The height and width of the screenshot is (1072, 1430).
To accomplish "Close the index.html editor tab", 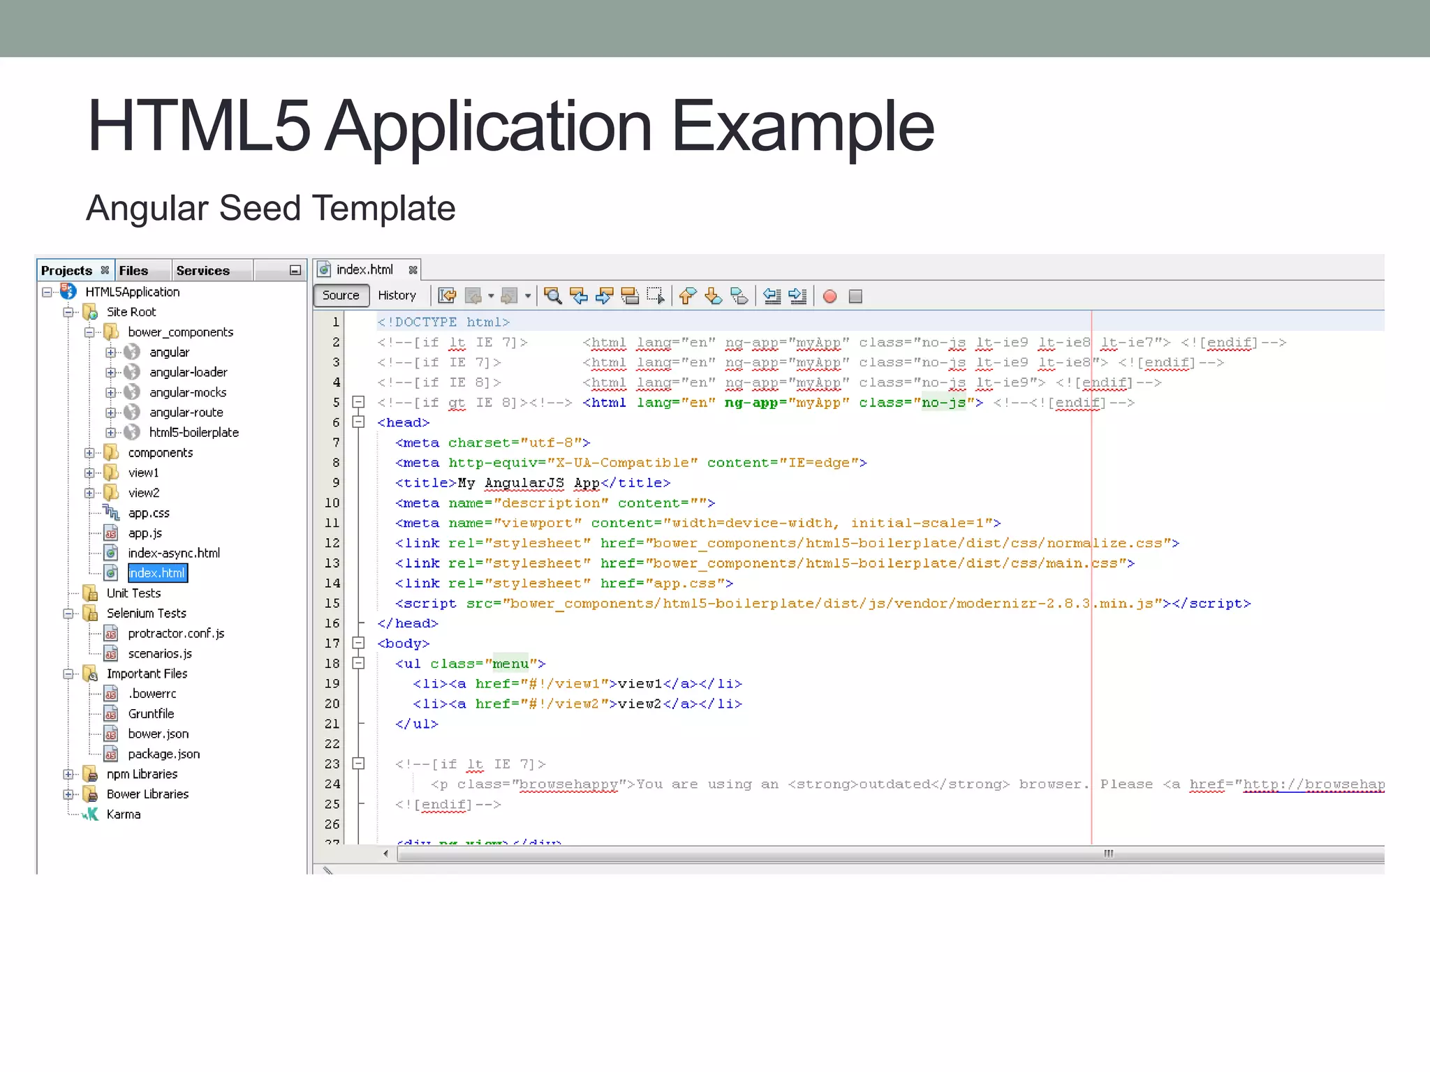I will click(413, 269).
